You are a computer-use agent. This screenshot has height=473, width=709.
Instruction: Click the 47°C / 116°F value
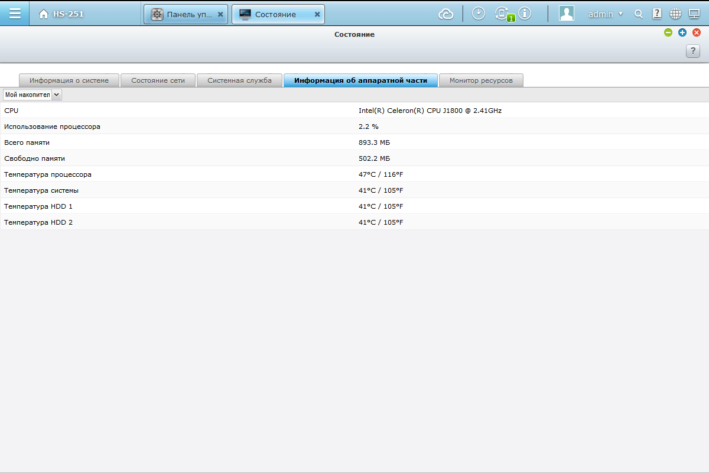pyautogui.click(x=381, y=174)
